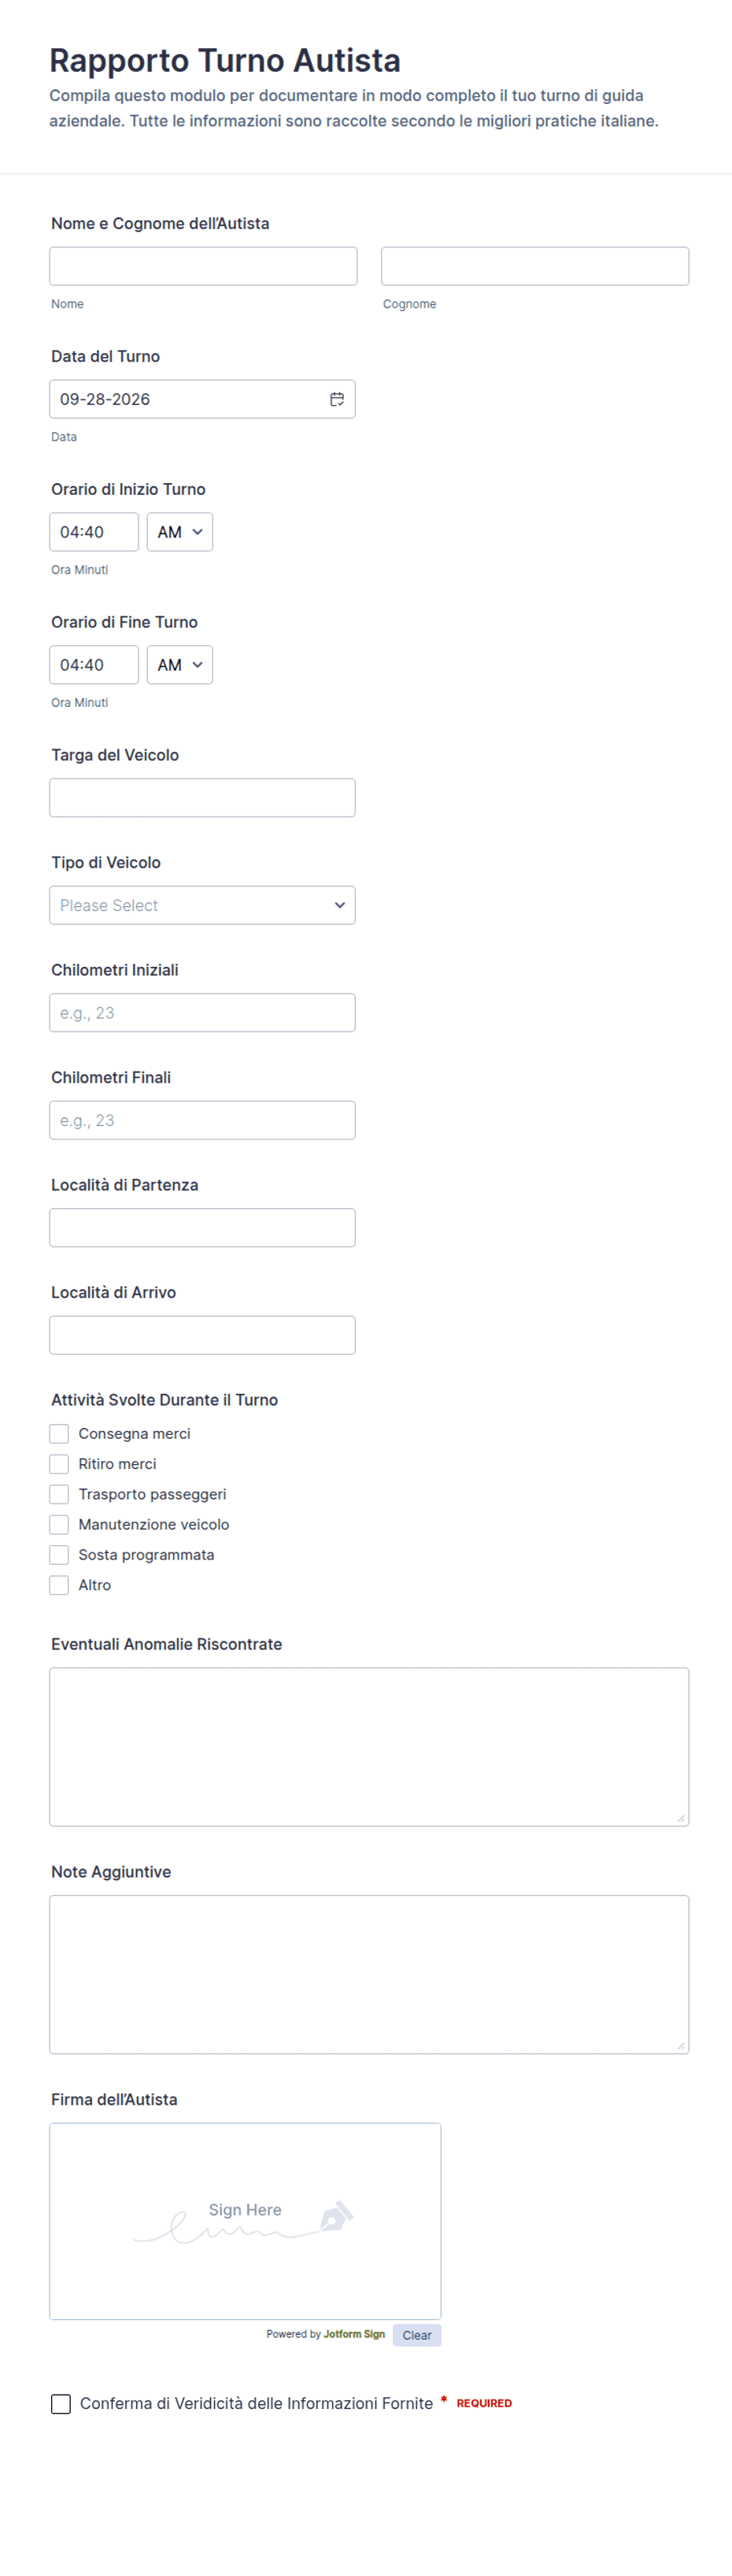Enable the Sosta programmata checkbox
Image resolution: width=732 pixels, height=2576 pixels.
pyautogui.click(x=59, y=1554)
